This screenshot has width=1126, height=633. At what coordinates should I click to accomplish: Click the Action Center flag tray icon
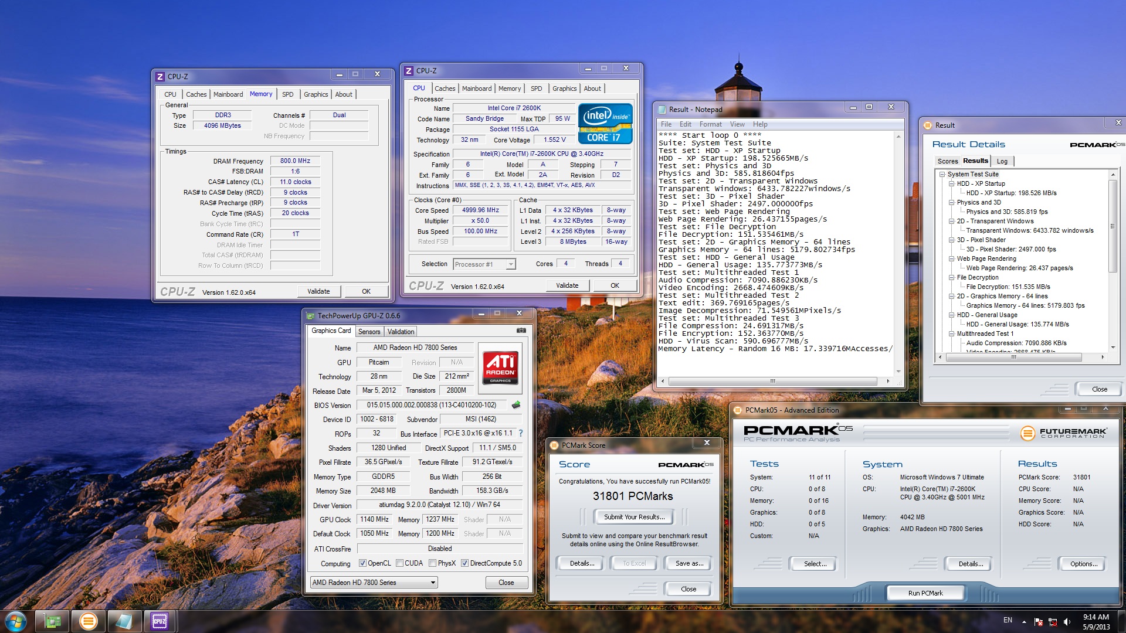[1039, 621]
